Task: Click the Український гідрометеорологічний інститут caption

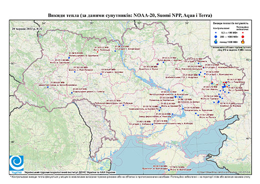Action: click(x=70, y=172)
